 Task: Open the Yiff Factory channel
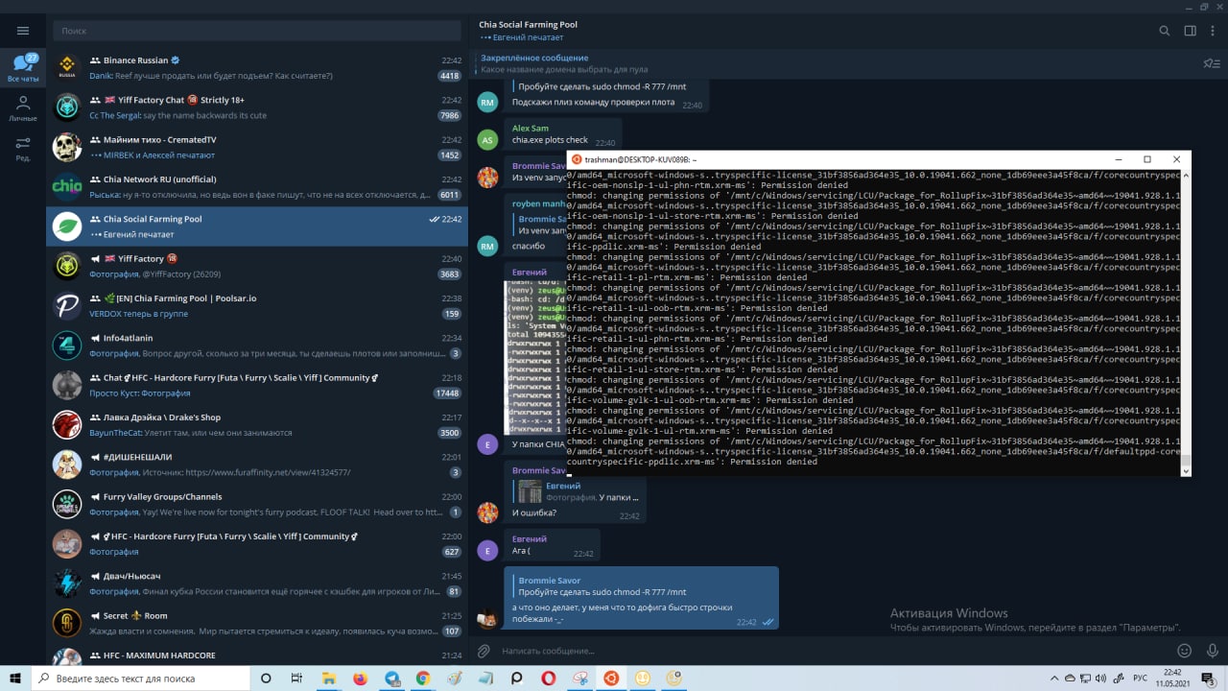click(x=257, y=266)
